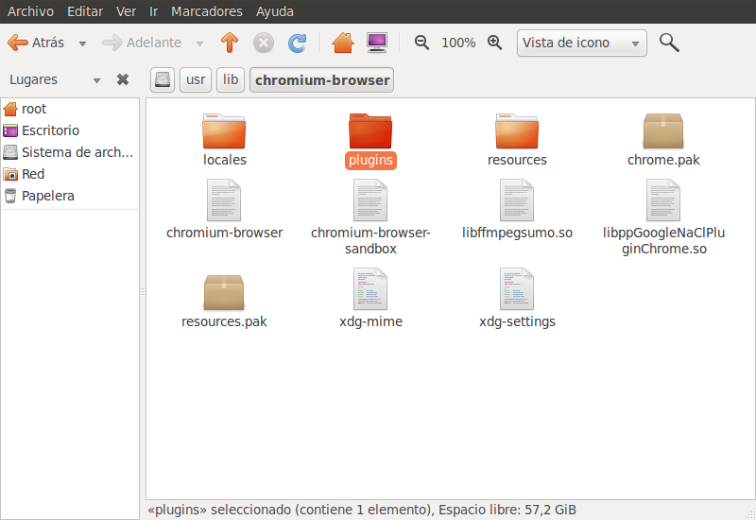Click the window resize grip corner
Image resolution: width=756 pixels, height=520 pixels.
point(750,514)
